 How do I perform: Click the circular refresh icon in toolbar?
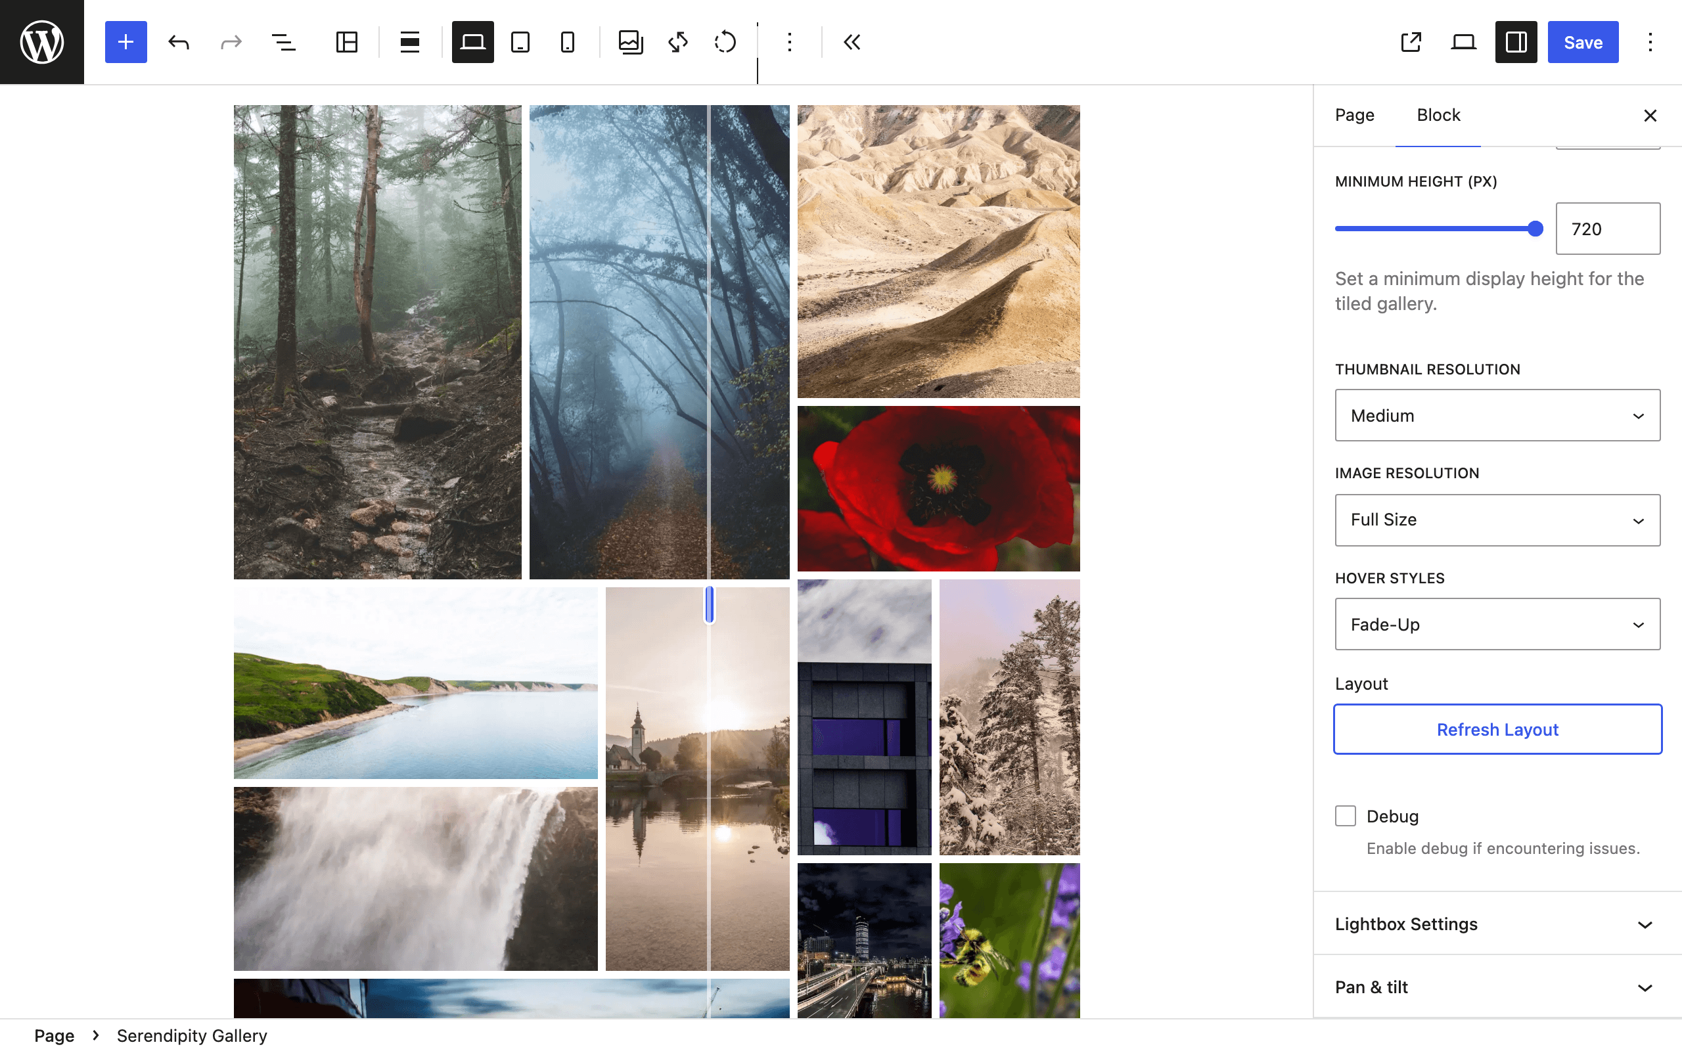coord(725,41)
